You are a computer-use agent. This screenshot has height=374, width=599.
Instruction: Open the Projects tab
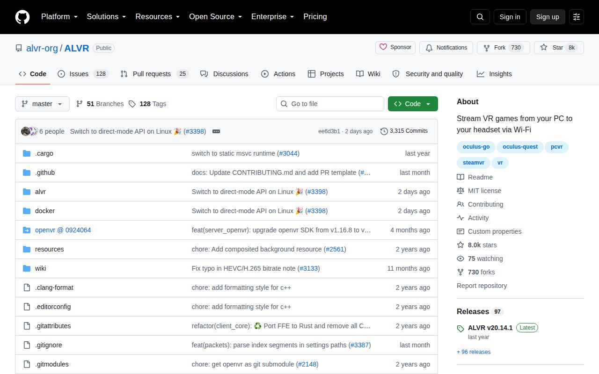326,74
